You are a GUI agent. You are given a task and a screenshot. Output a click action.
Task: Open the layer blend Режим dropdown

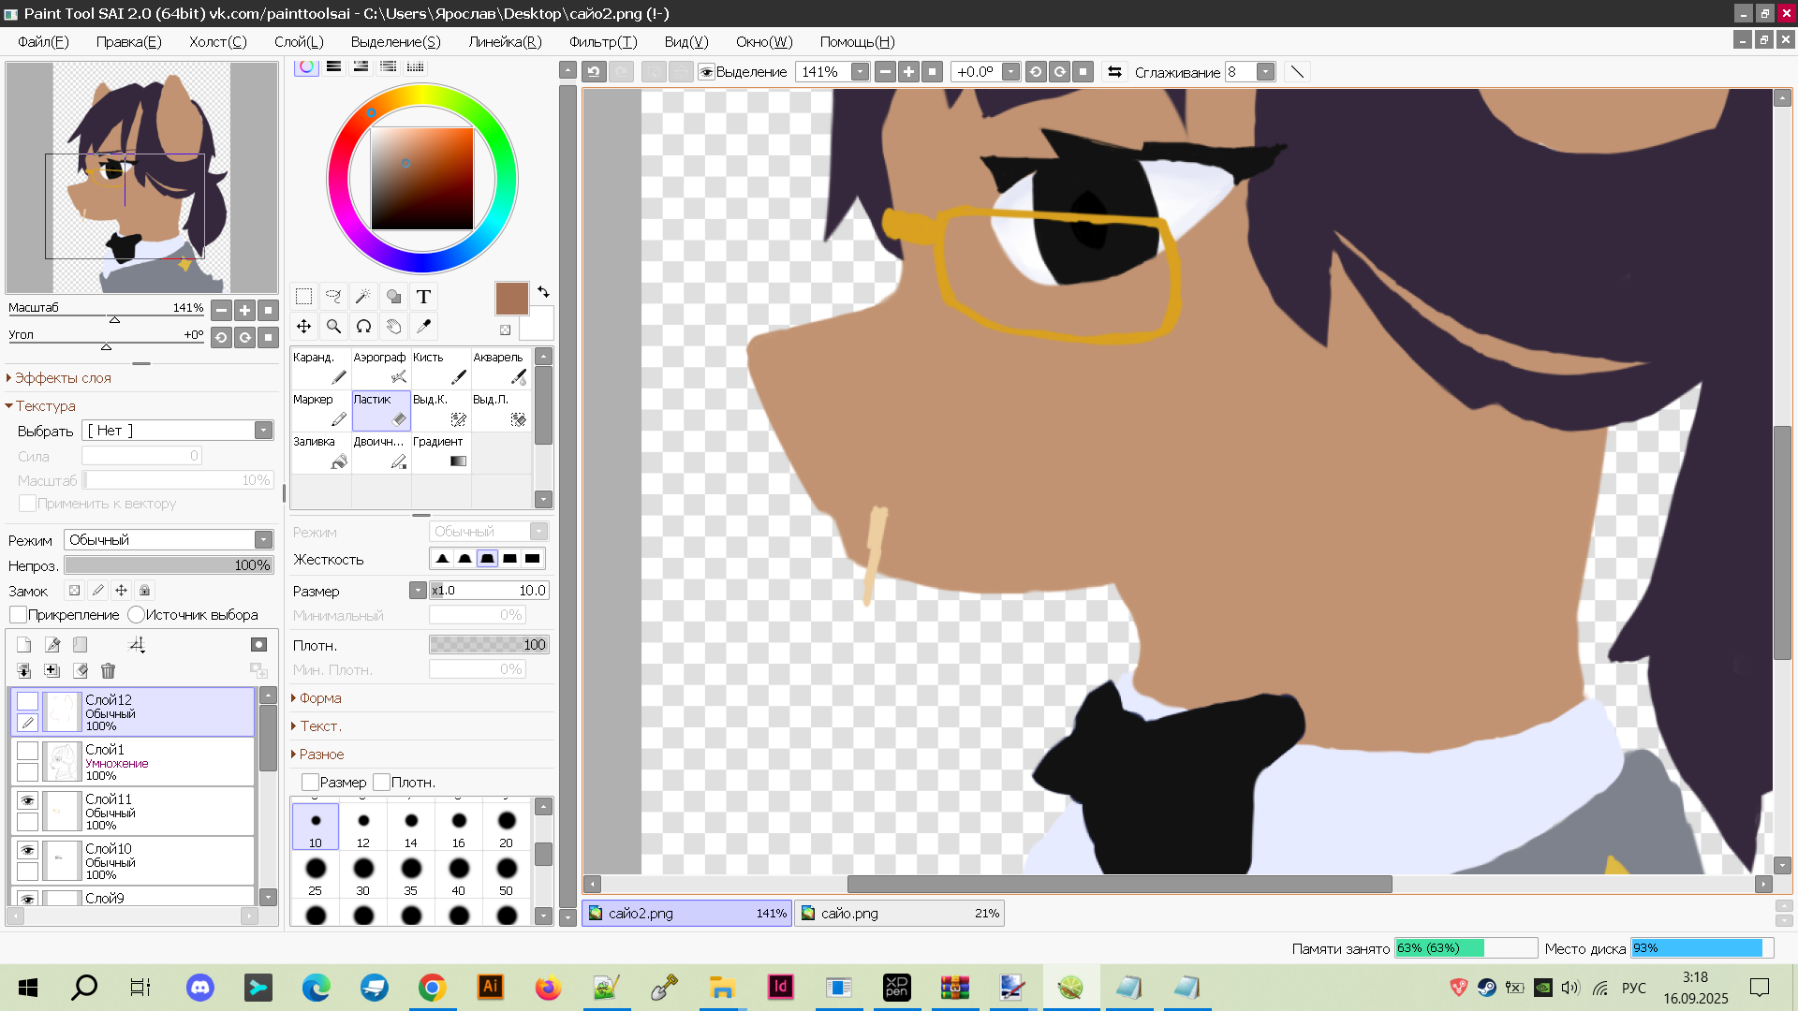pos(263,540)
